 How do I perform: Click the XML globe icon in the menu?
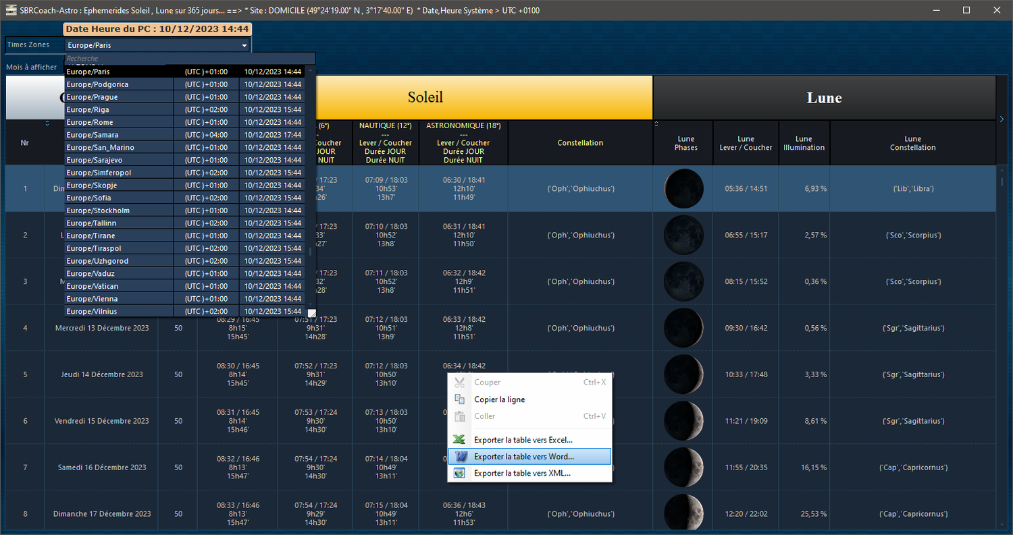[x=460, y=473]
